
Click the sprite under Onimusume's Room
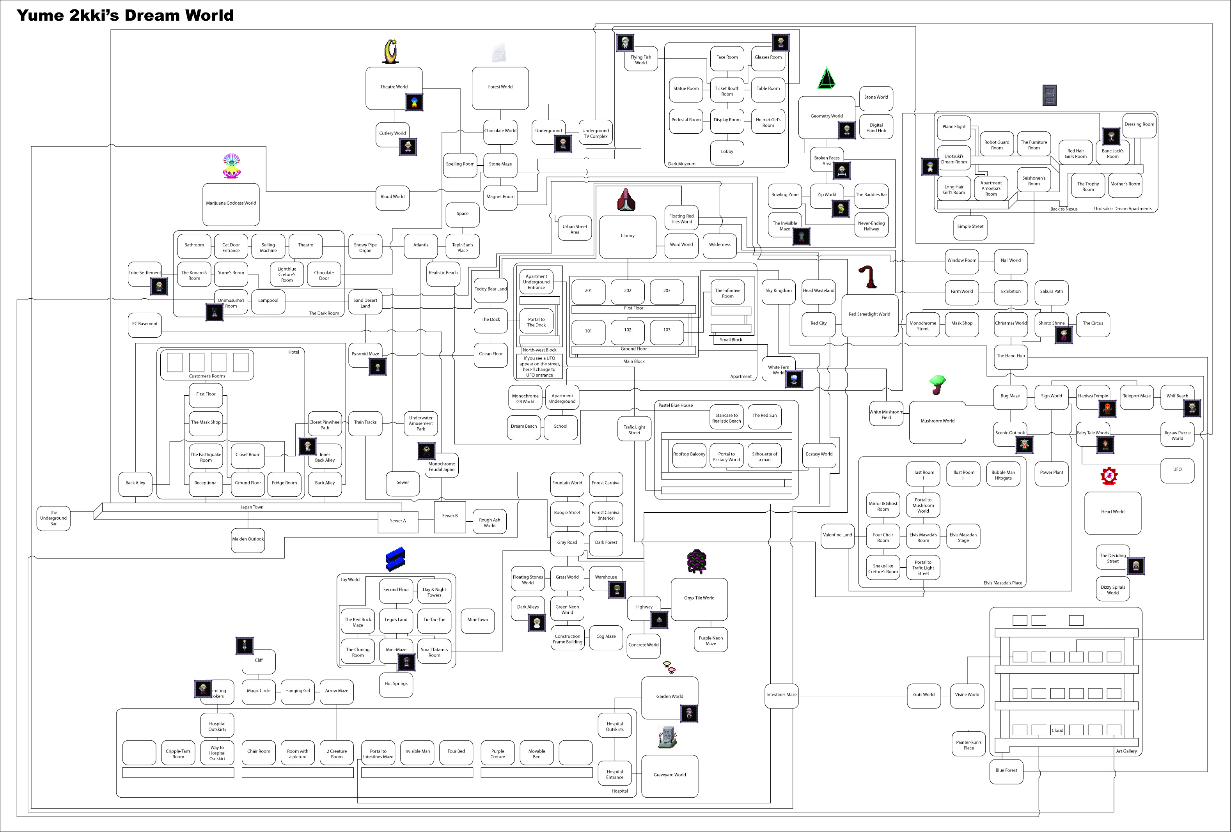[215, 312]
